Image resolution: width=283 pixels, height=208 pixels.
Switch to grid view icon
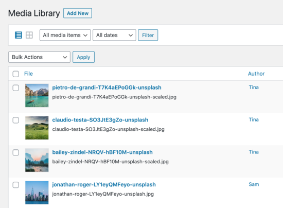click(29, 35)
